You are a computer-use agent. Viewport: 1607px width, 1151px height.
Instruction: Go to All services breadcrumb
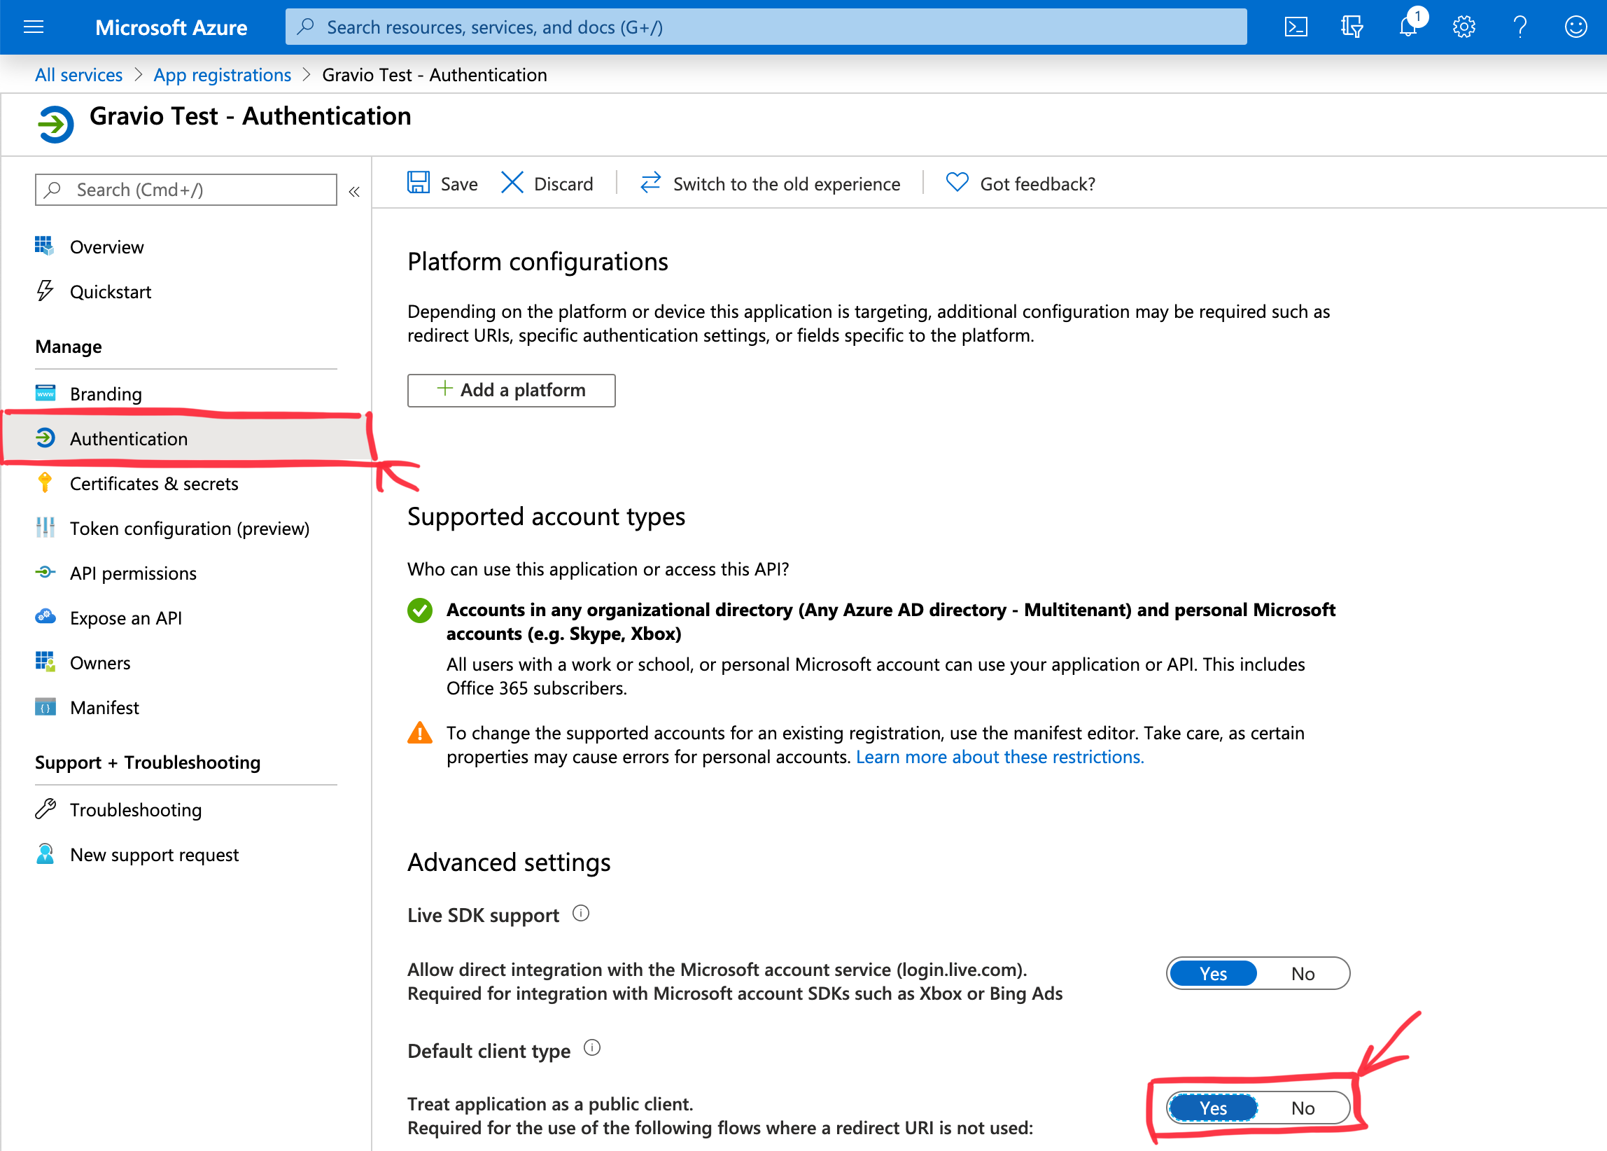pos(78,74)
